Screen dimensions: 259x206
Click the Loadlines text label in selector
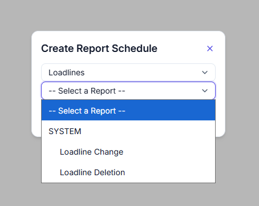pyautogui.click(x=66, y=72)
